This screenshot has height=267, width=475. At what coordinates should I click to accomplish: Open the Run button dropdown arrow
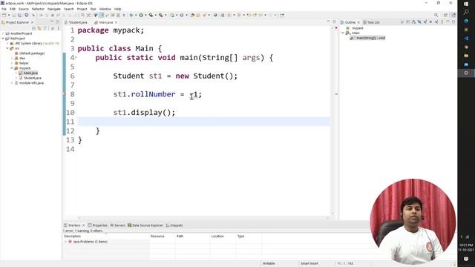pos(145,15)
